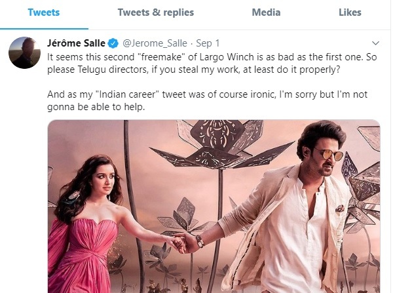This screenshot has width=395, height=293.
Task: Switch to the Tweets tab
Action: tap(44, 12)
